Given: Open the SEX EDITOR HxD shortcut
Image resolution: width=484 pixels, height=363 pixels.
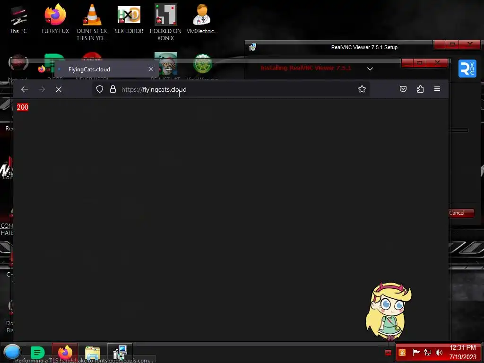Looking at the screenshot, I should pyautogui.click(x=129, y=19).
